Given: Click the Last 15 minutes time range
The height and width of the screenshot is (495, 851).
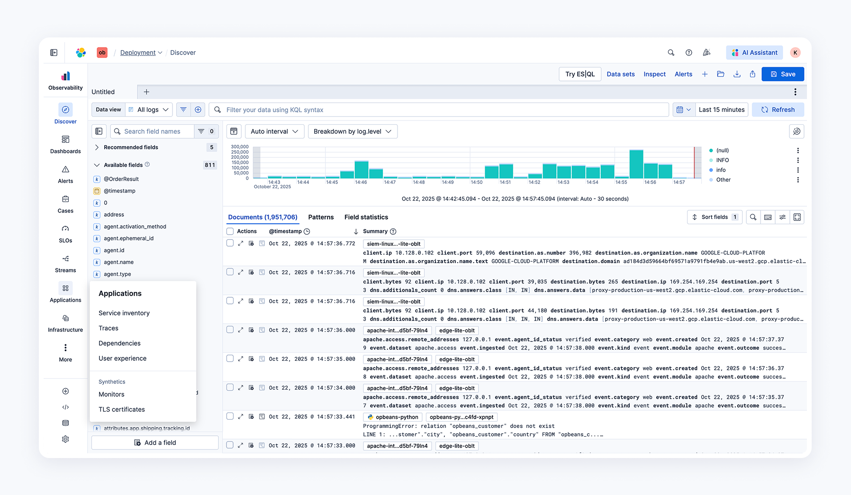Looking at the screenshot, I should (722, 110).
